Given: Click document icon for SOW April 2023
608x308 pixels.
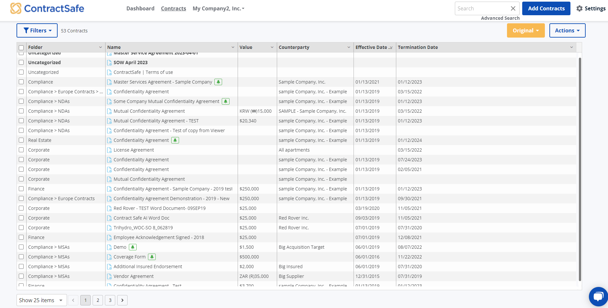Looking at the screenshot, I should (x=109, y=63).
